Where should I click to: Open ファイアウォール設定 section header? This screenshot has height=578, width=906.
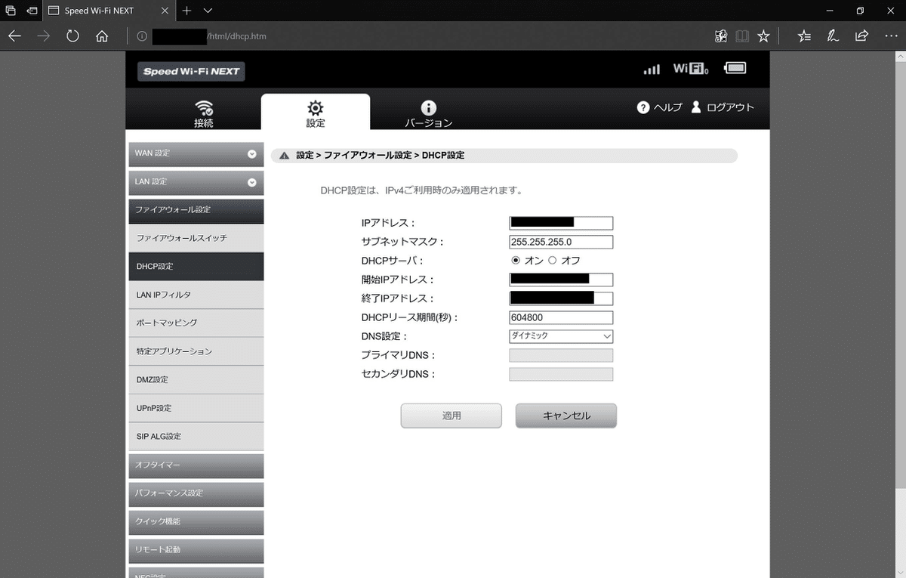196,210
